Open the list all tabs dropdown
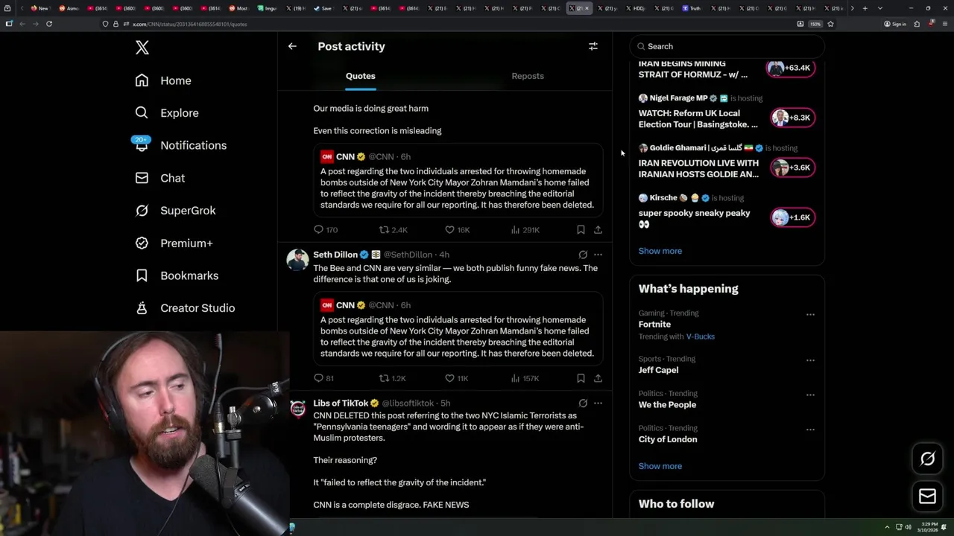Image resolution: width=954 pixels, height=536 pixels. coord(880,8)
